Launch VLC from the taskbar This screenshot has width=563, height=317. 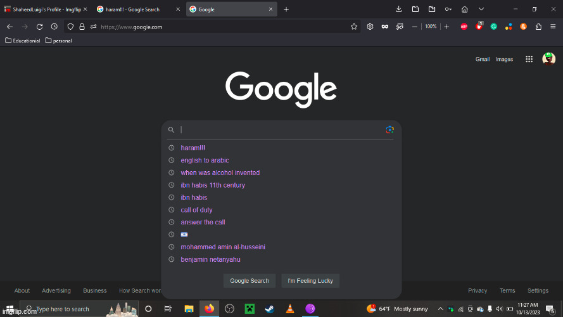click(289, 309)
